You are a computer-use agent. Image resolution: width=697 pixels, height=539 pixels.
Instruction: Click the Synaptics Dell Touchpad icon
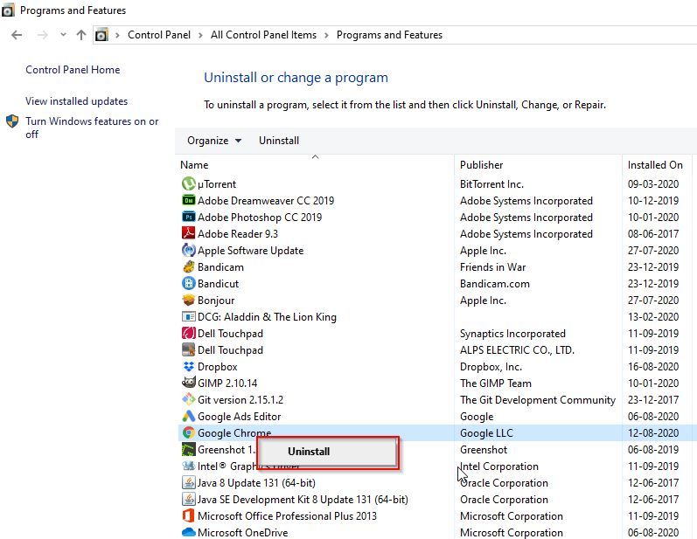(x=189, y=333)
